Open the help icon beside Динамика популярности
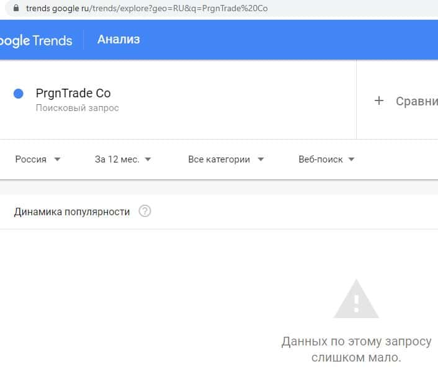The image size is (438, 369). pos(145,211)
